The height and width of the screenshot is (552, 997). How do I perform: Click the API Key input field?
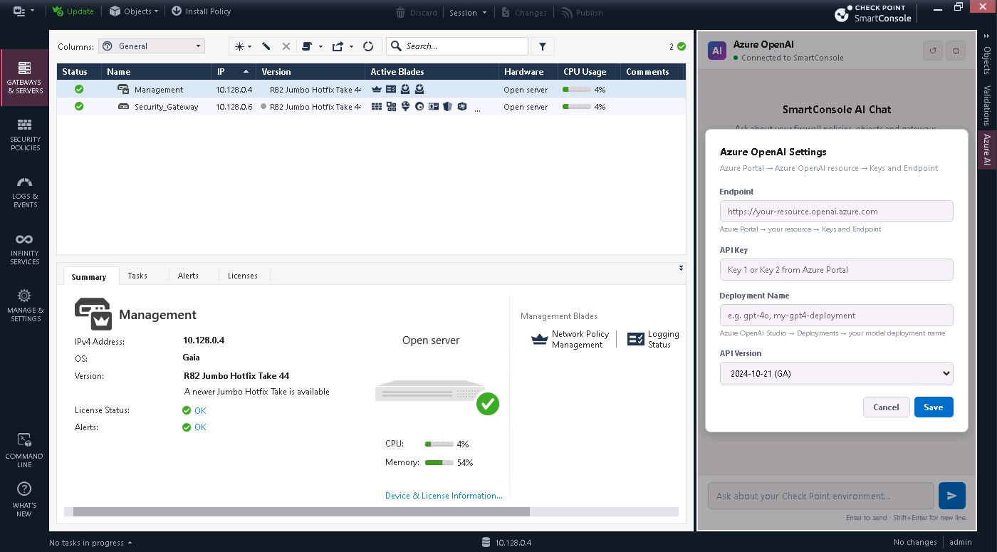836,270
